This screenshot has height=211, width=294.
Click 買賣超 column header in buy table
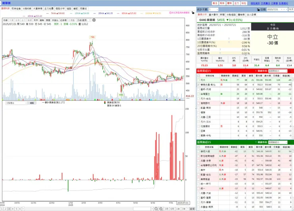pos(235,76)
